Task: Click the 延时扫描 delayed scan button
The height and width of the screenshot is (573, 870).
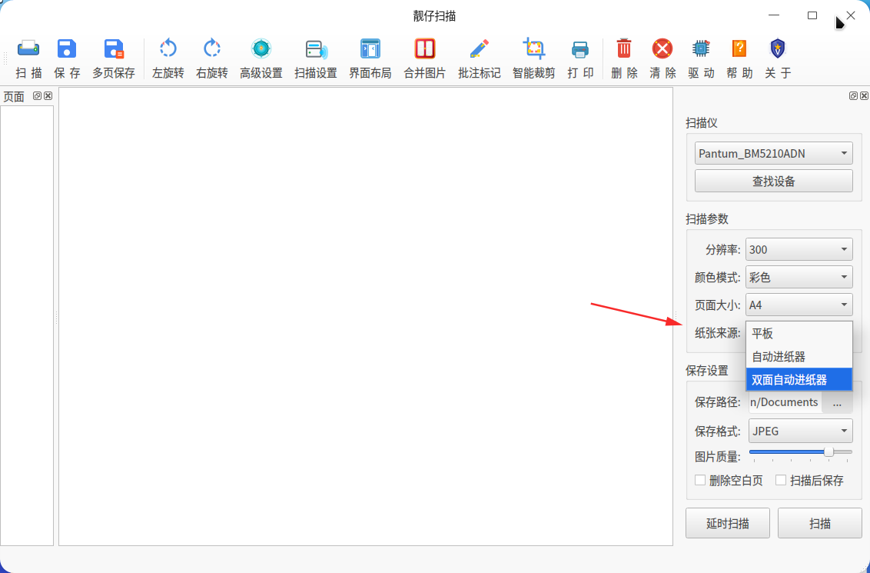Action: click(727, 523)
